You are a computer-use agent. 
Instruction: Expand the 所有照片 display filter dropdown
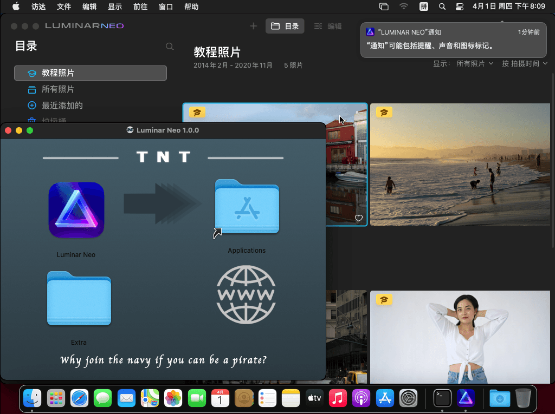tap(475, 64)
